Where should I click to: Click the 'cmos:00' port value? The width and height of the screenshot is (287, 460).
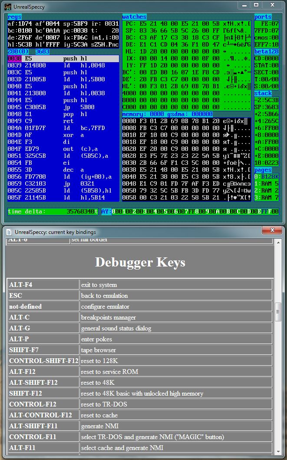click(x=267, y=37)
